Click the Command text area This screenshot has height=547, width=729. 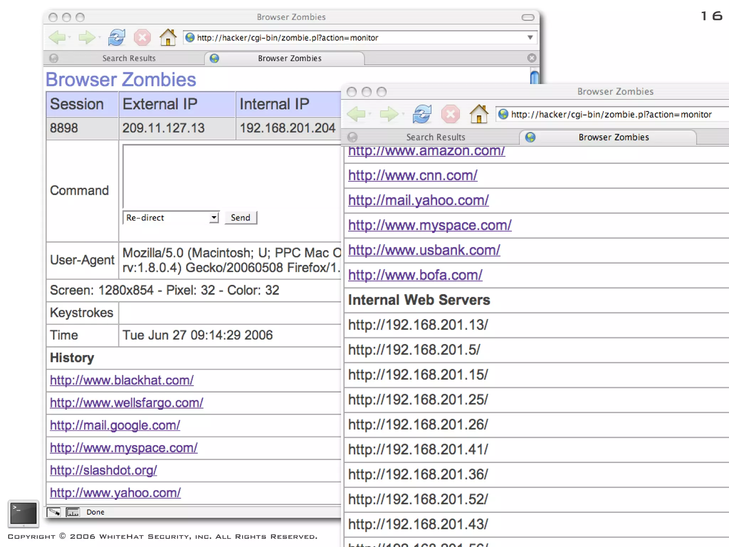231,176
